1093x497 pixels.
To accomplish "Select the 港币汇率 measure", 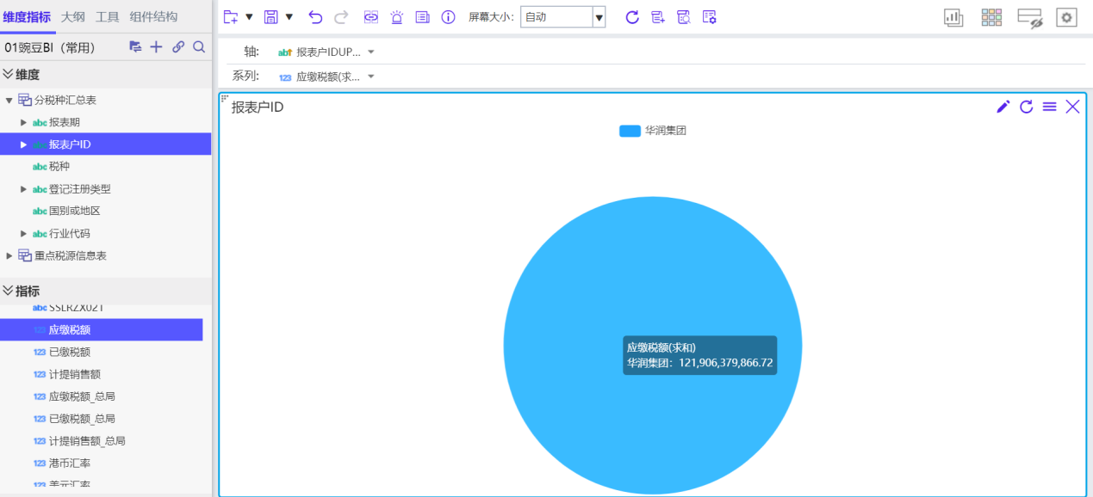I will [70, 463].
